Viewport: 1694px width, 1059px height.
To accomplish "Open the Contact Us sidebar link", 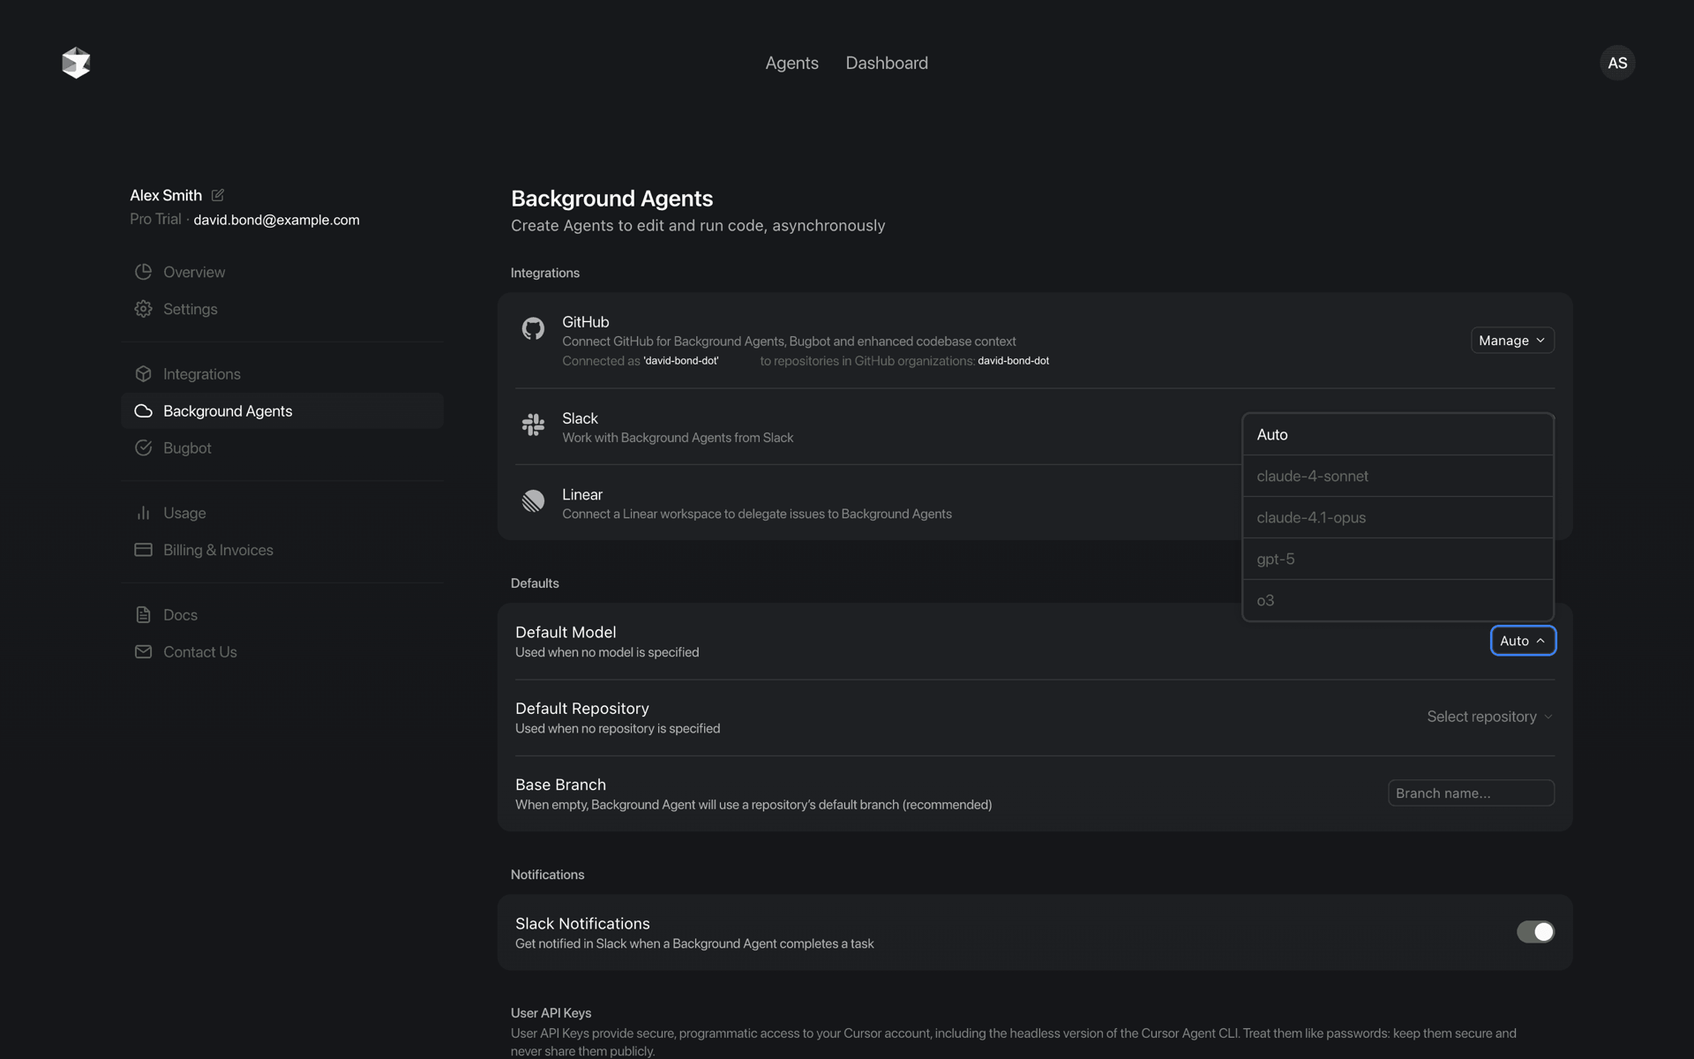I will pyautogui.click(x=282, y=652).
